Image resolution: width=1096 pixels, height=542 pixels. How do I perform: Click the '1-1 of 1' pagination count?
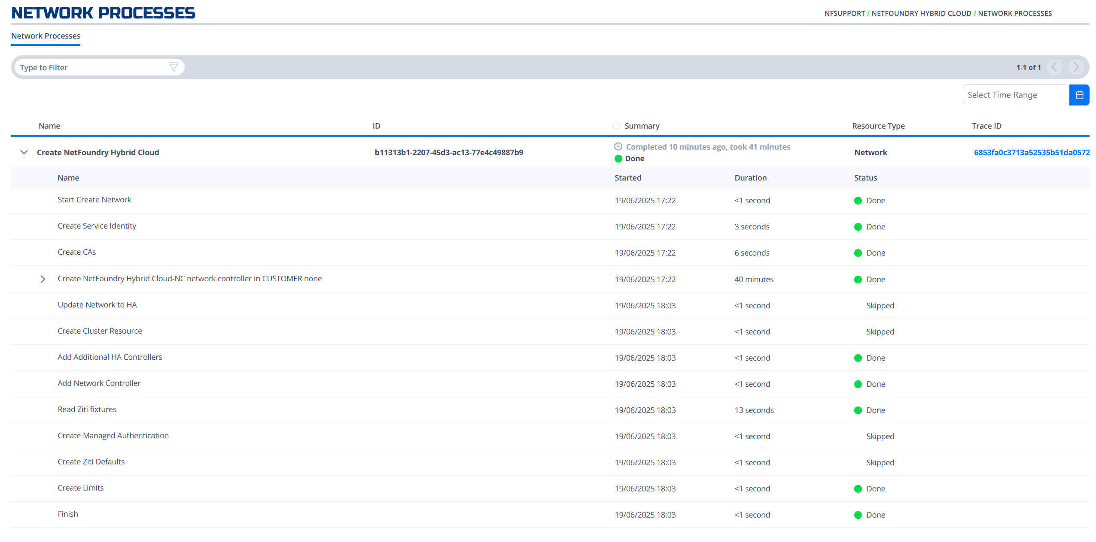click(1029, 67)
